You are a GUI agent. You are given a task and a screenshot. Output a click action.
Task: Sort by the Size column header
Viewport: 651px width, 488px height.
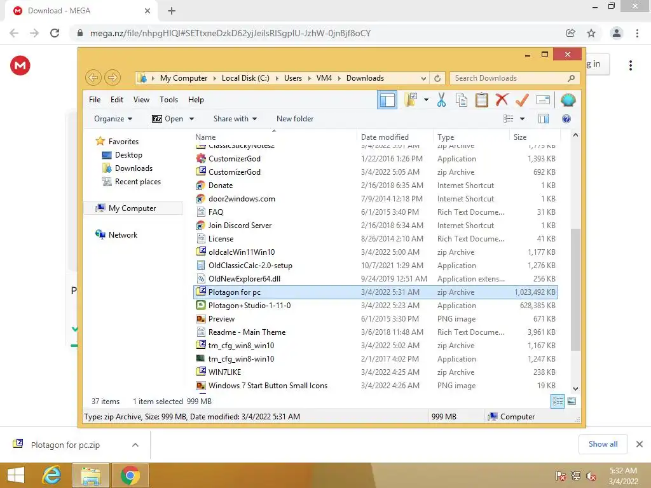coord(535,137)
